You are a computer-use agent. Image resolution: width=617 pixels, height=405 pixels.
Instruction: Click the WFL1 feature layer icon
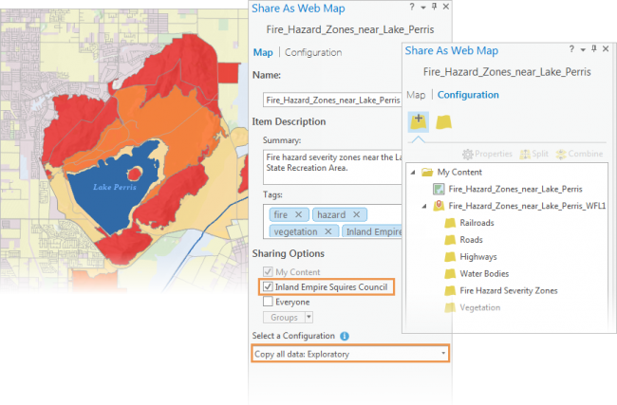click(439, 206)
